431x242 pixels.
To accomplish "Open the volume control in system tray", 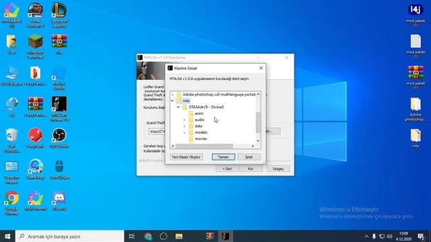I will click(x=389, y=236).
